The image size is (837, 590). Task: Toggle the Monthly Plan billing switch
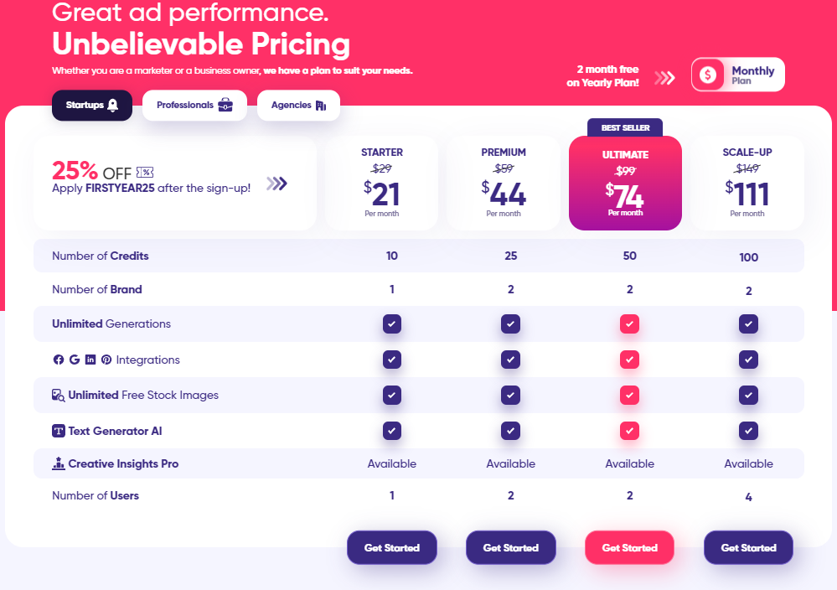pos(737,75)
